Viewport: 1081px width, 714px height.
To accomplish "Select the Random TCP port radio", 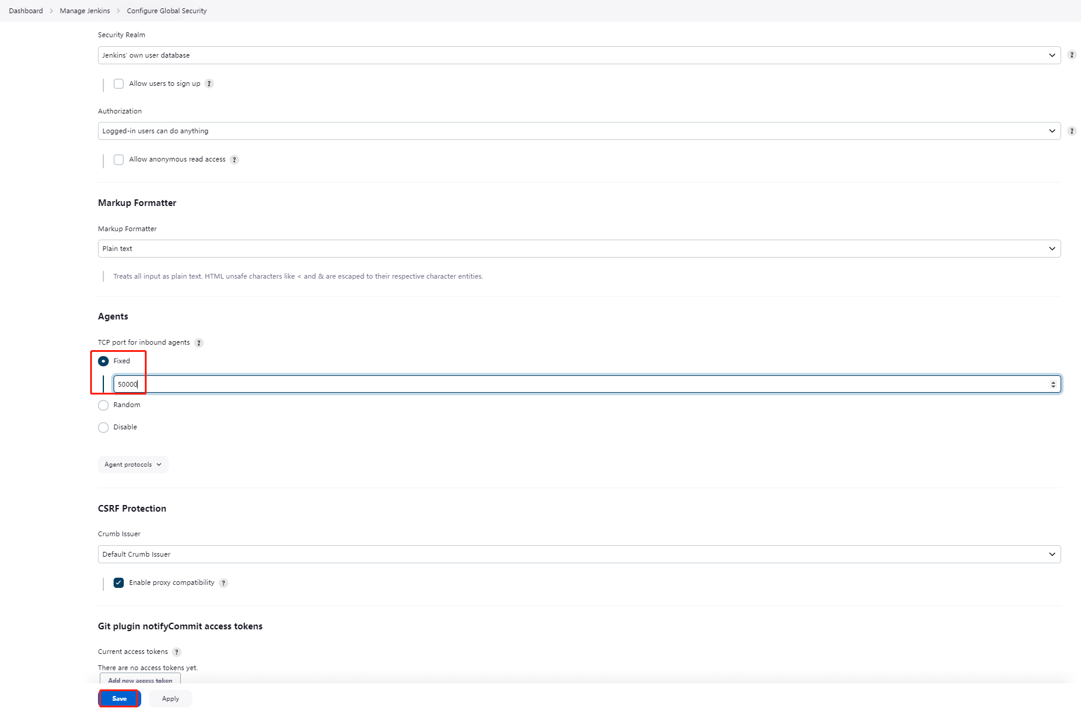I will 103,405.
